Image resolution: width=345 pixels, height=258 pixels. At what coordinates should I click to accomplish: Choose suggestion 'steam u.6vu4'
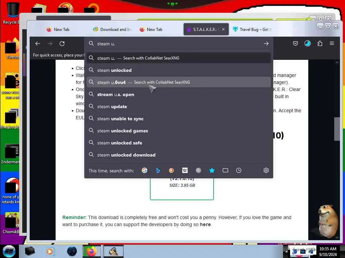(179, 82)
